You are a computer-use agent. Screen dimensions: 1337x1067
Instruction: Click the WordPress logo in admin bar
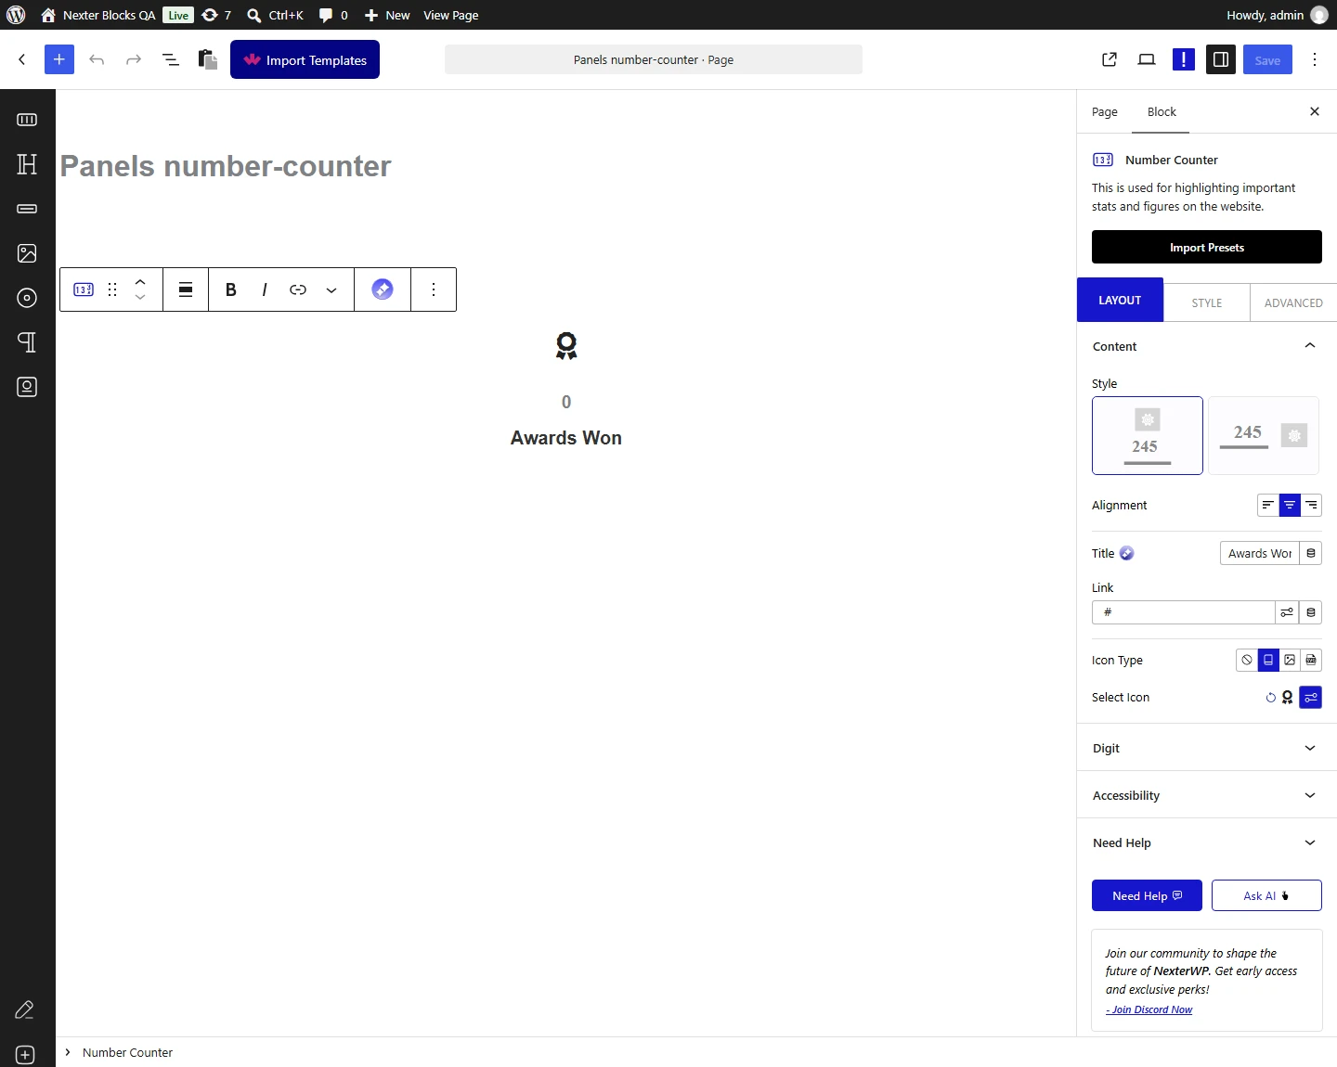16,15
